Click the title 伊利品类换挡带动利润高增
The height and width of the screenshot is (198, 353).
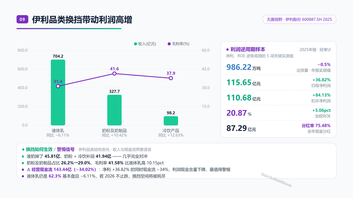(x=82, y=20)
